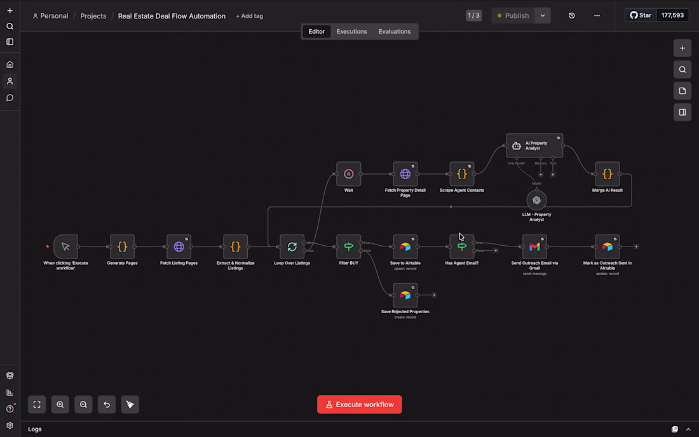Open the Personal user icon in sidebar
This screenshot has width=699, height=437.
[x=10, y=81]
